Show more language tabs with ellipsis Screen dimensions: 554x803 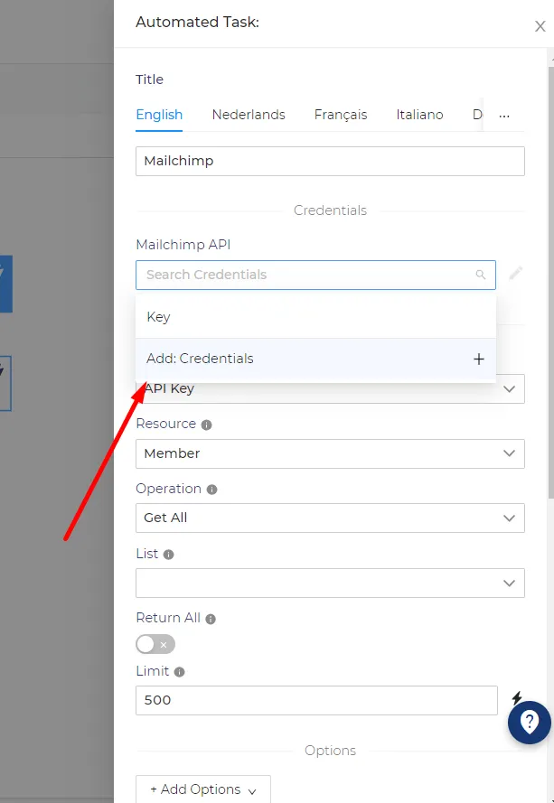tap(504, 116)
